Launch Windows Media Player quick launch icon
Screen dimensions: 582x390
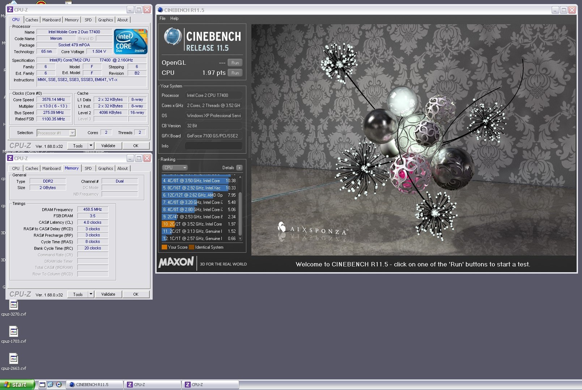pyautogui.click(x=59, y=385)
